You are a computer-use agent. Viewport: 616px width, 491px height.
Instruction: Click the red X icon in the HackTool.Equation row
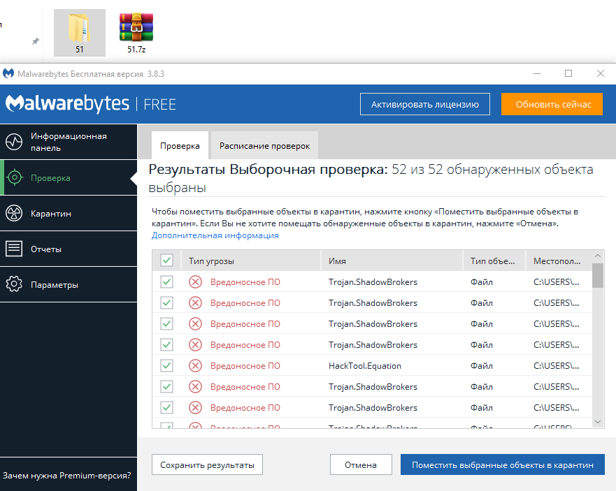(195, 366)
